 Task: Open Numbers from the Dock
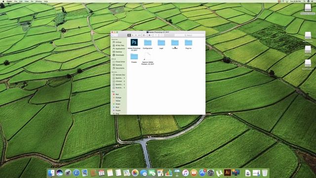169,173
